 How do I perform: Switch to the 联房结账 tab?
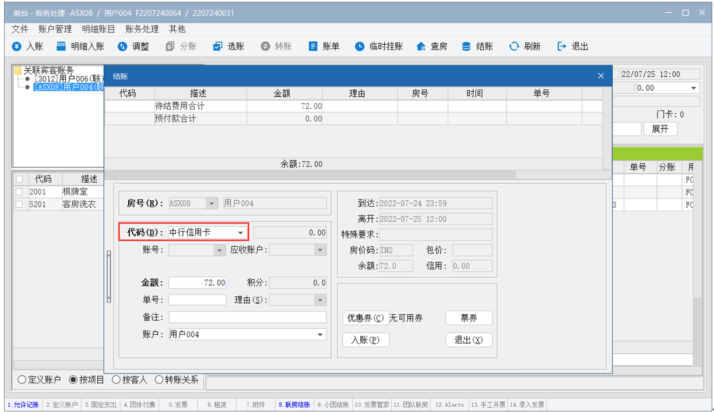[294, 404]
